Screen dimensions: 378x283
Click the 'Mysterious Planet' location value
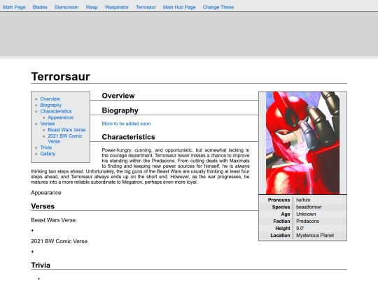pyautogui.click(x=315, y=235)
